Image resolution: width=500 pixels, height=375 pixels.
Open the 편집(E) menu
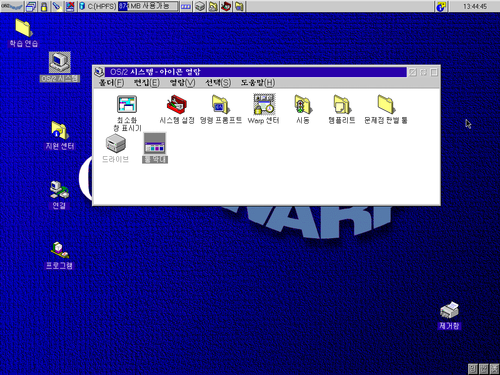pos(146,83)
